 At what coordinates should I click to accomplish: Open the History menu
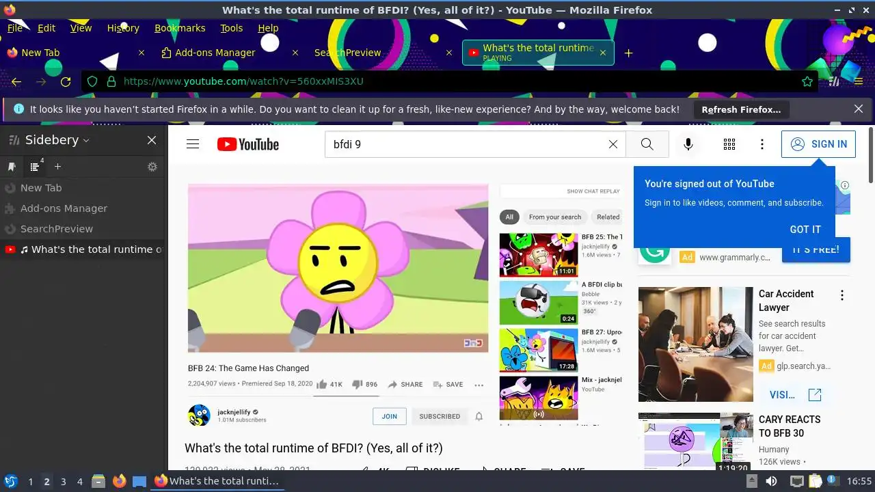click(x=123, y=28)
